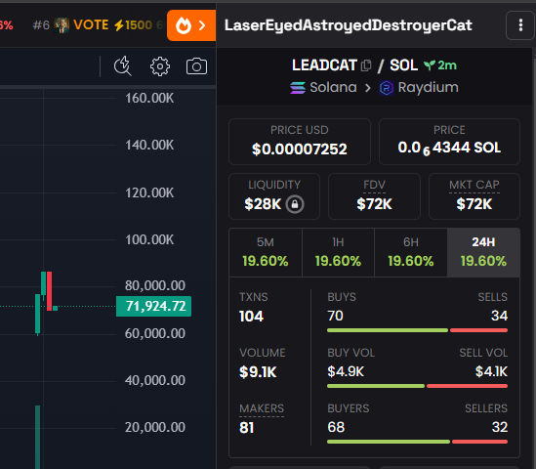The width and height of the screenshot is (536, 469).
Task: Open chart settings gear icon
Action: [160, 66]
